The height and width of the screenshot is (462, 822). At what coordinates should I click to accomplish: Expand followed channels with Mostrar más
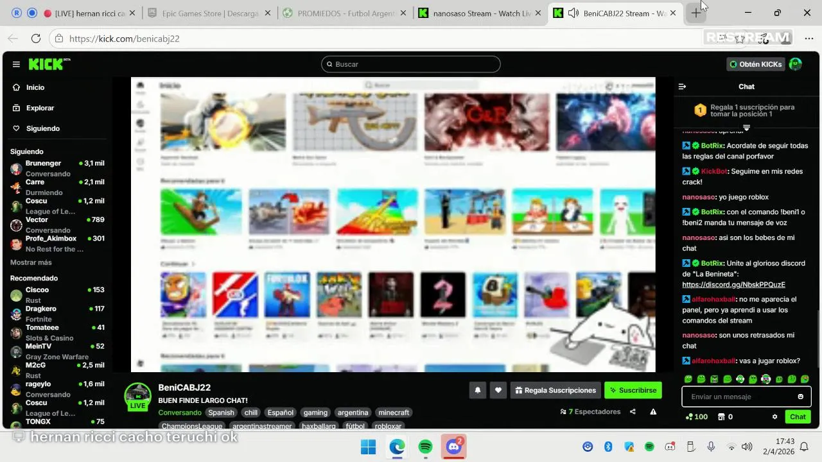[31, 262]
